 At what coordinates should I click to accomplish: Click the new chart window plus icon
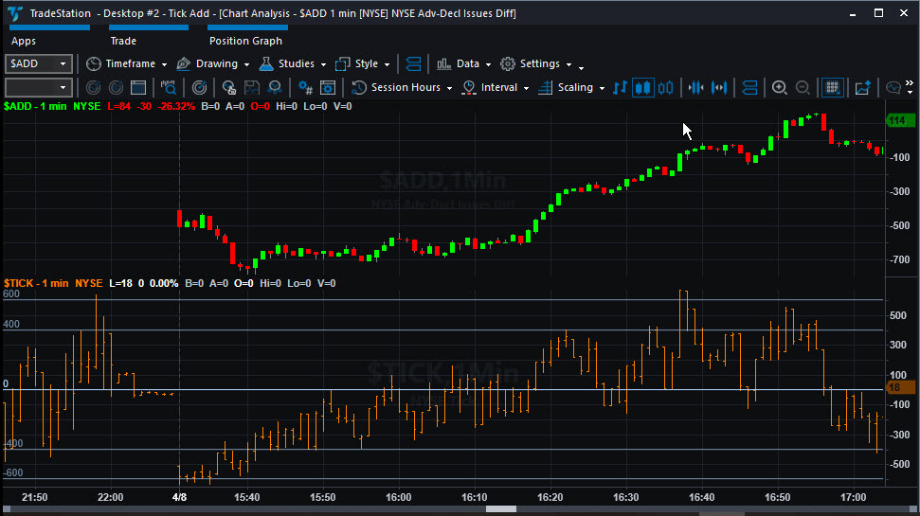click(x=862, y=88)
